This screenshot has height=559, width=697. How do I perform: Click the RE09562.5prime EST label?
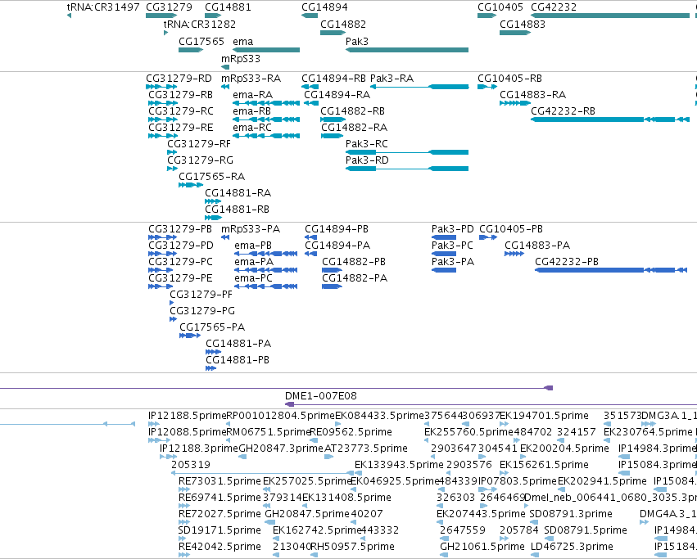pyautogui.click(x=351, y=432)
